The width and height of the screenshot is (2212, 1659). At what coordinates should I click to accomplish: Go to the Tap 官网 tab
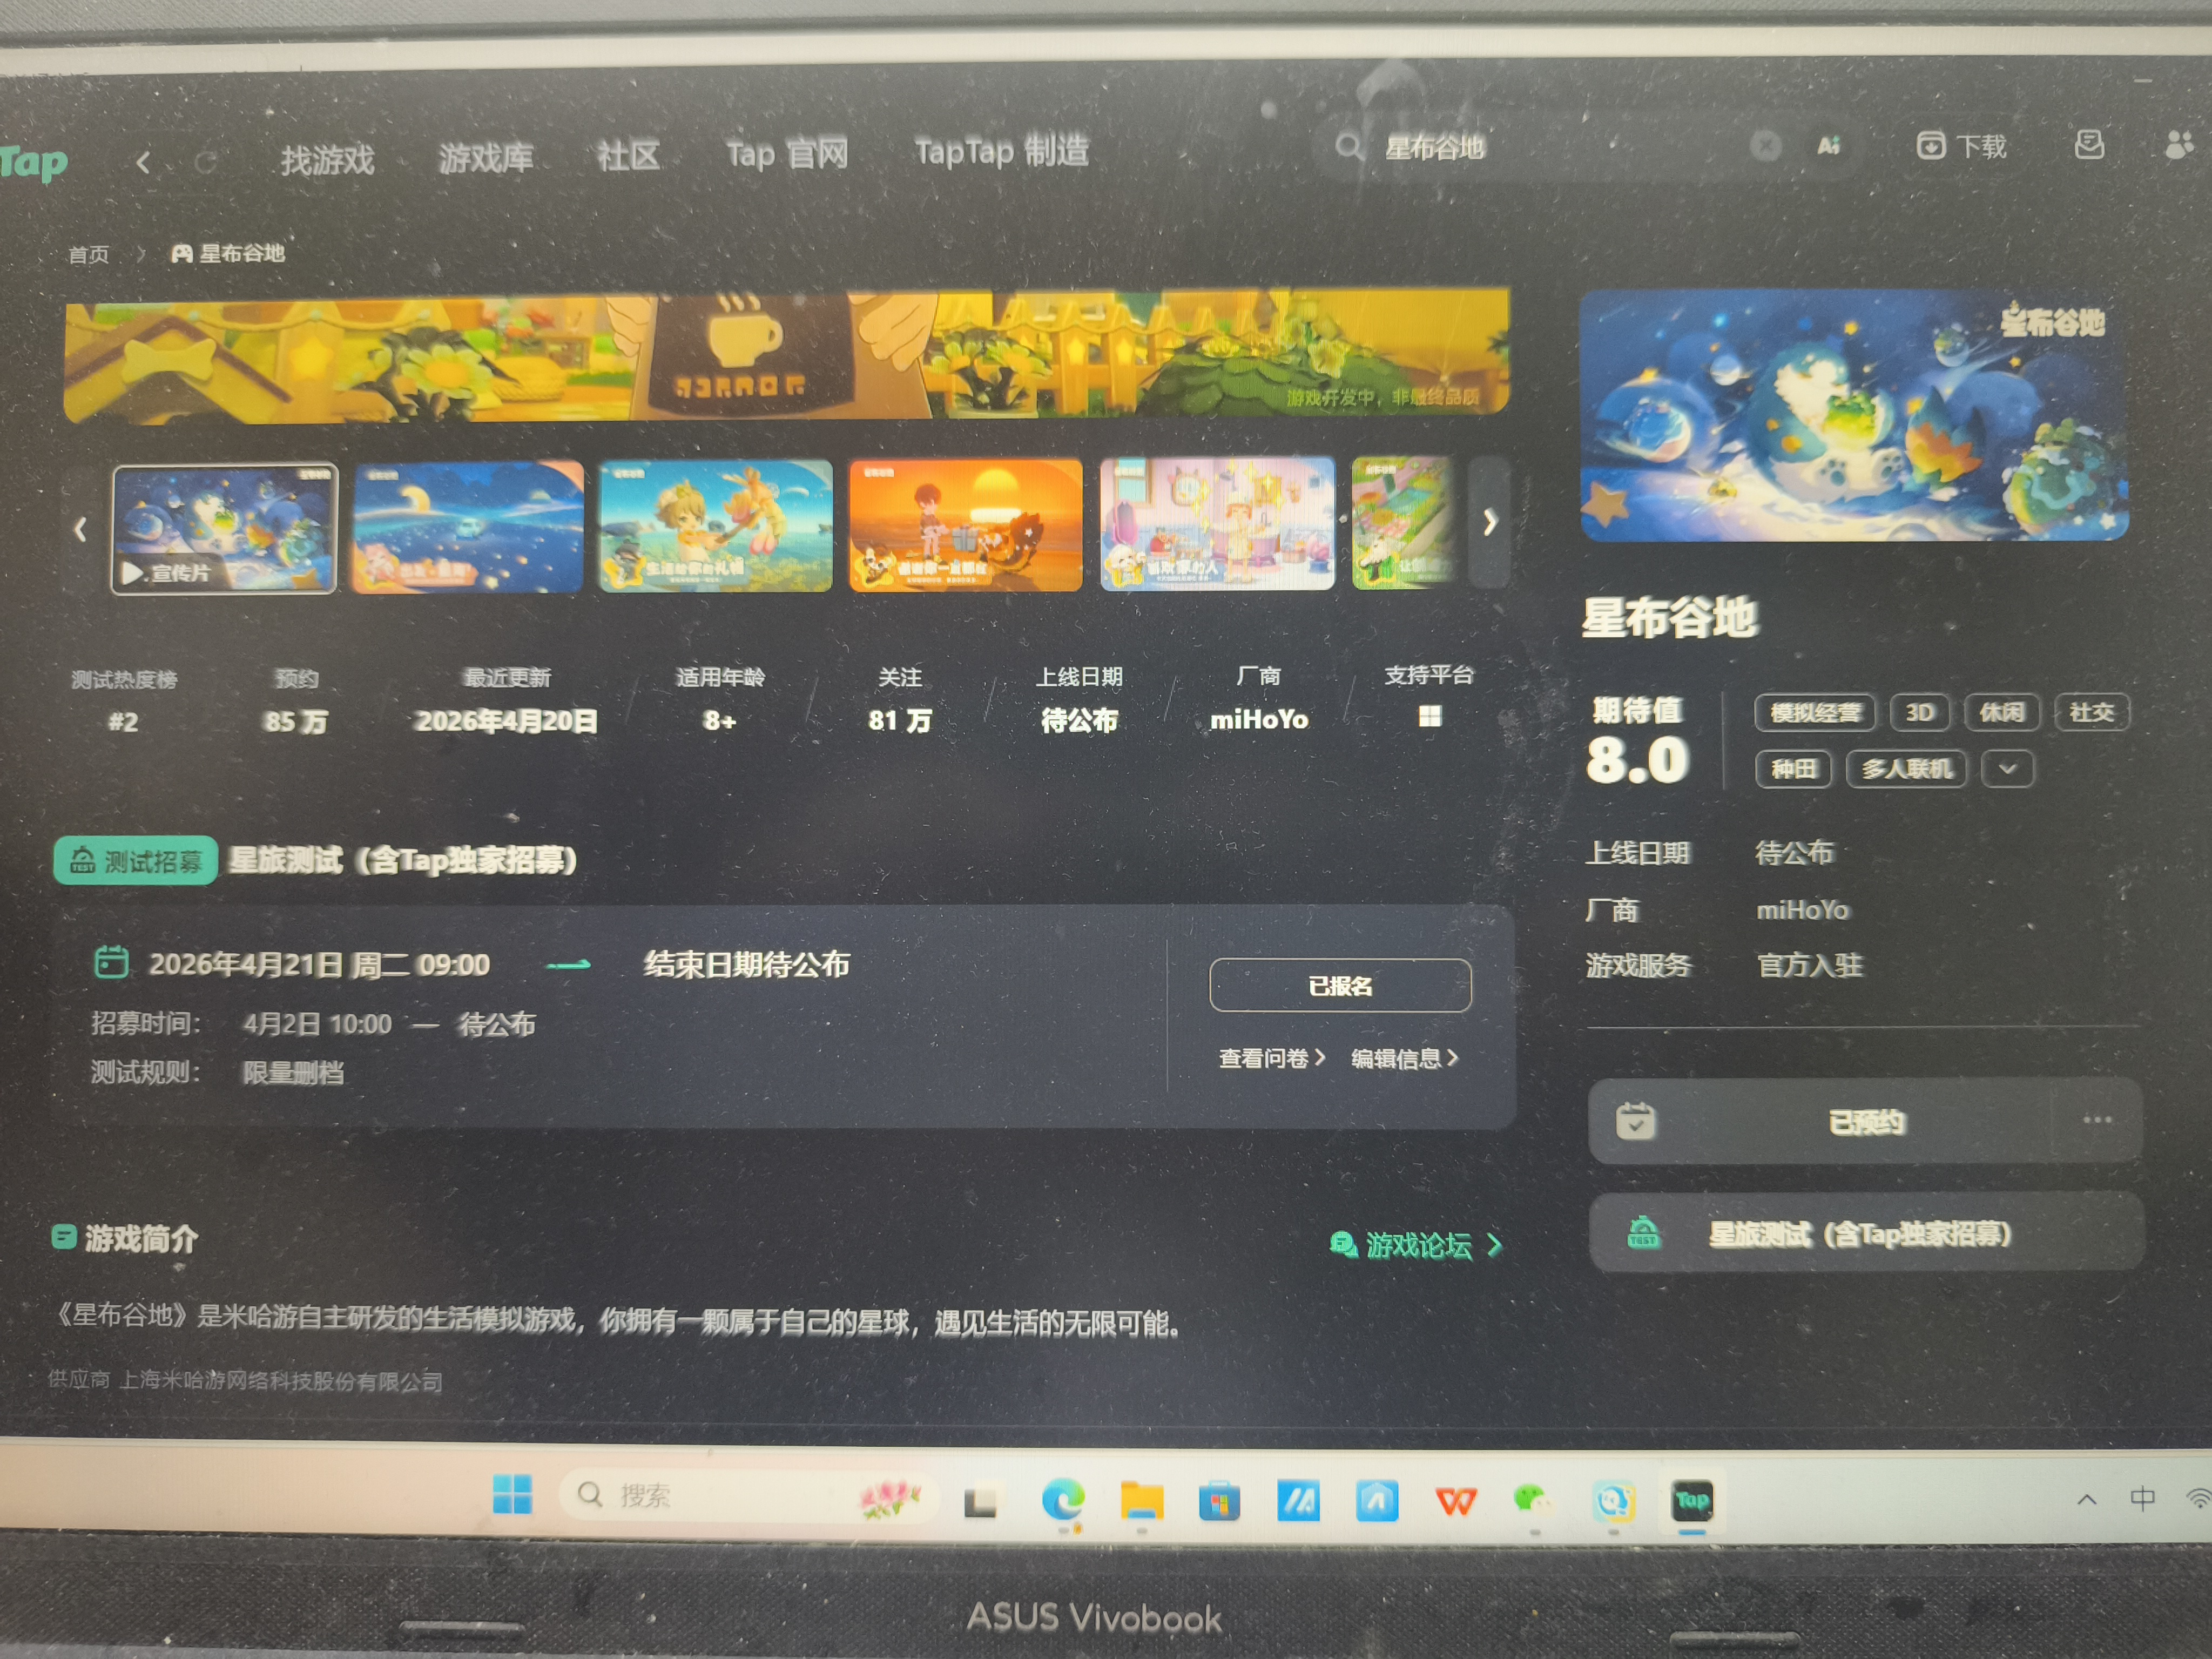tap(787, 153)
